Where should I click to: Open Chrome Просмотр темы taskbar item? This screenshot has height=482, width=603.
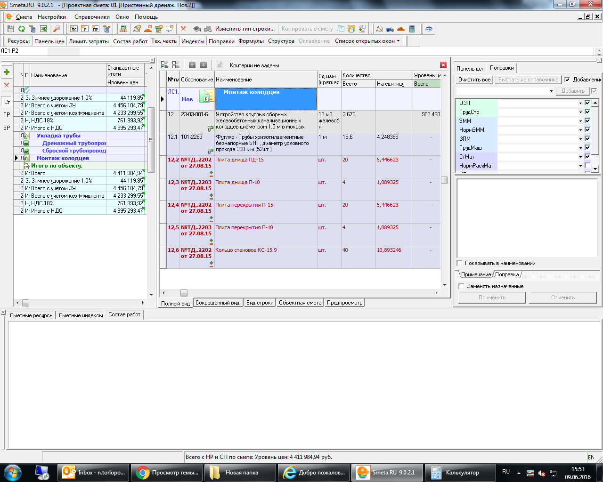click(x=167, y=473)
